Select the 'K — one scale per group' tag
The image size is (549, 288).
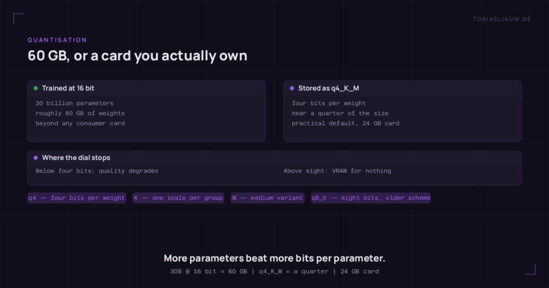coord(178,198)
